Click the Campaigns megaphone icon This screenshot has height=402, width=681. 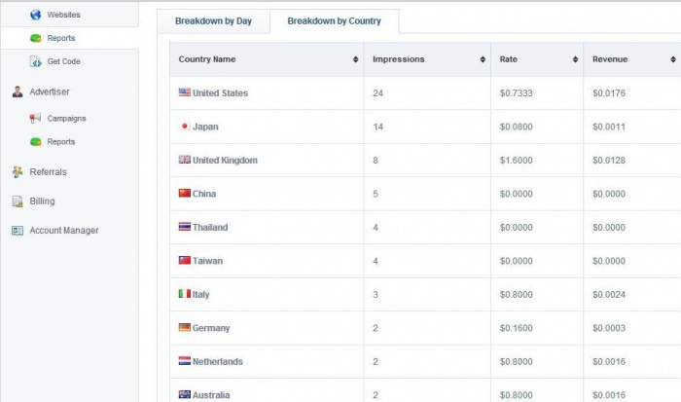pos(36,119)
